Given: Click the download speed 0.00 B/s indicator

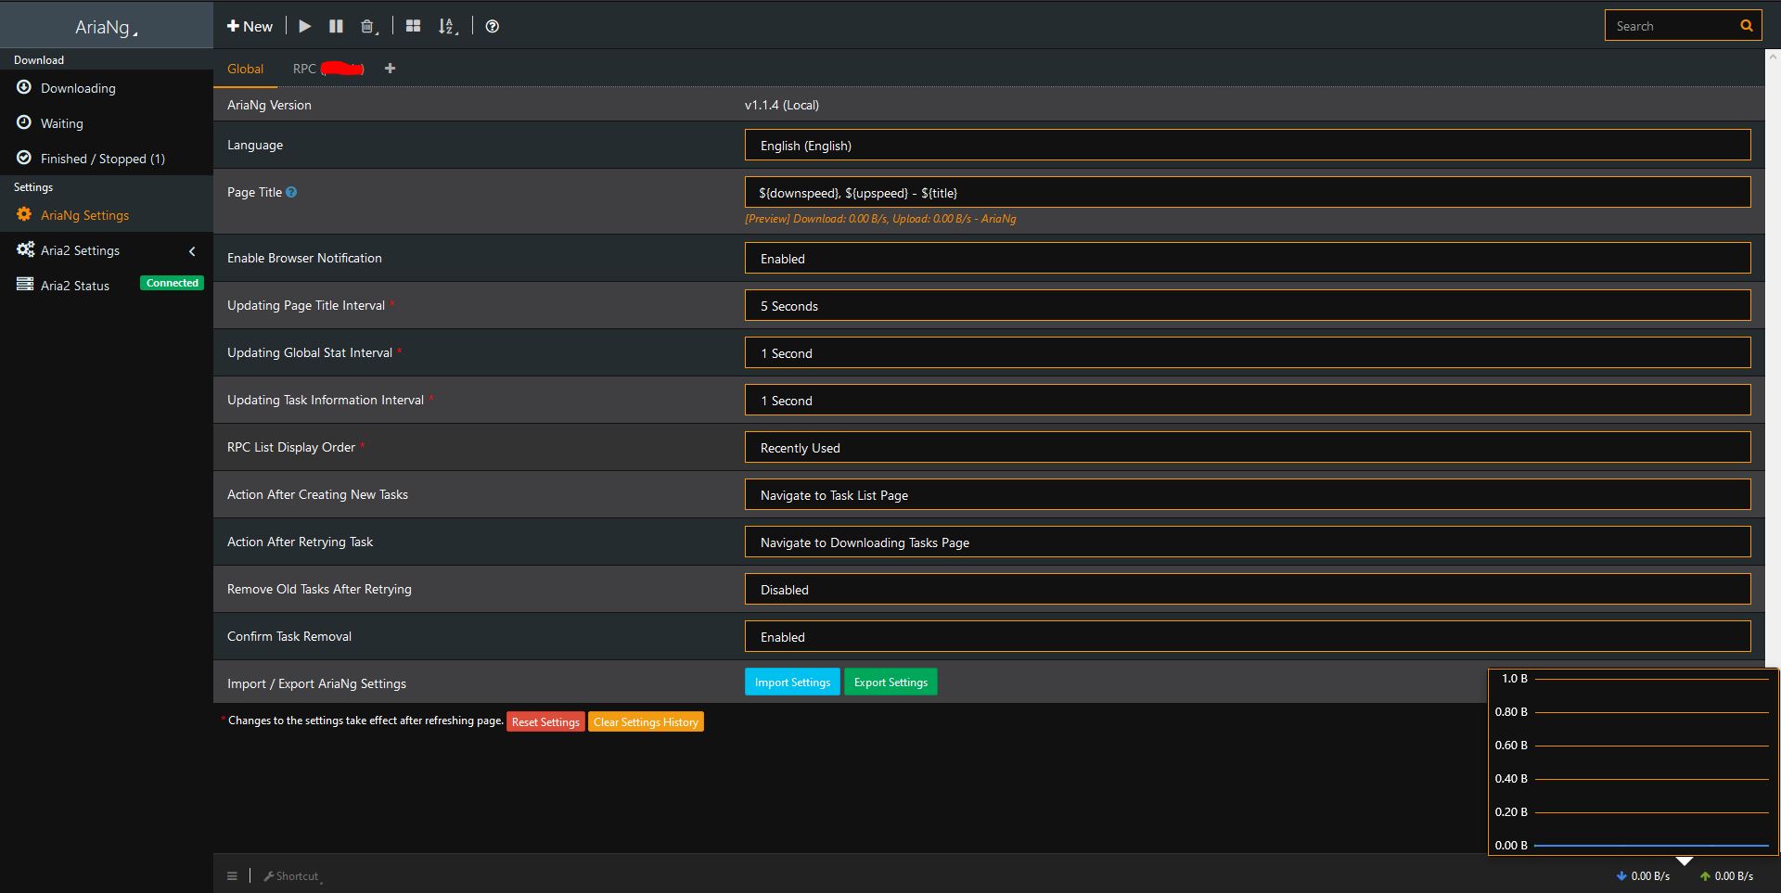Looking at the screenshot, I should pos(1643,876).
